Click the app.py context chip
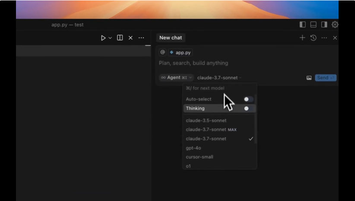 180,53
